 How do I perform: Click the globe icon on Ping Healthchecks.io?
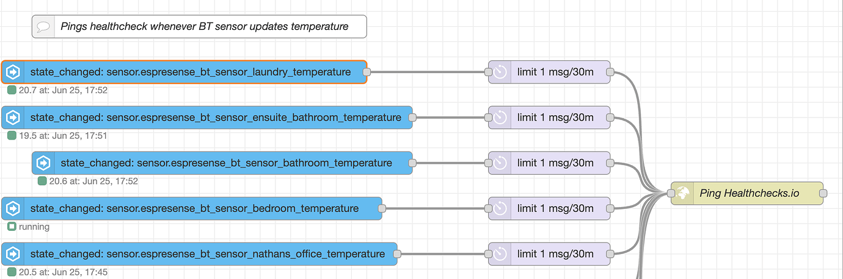pyautogui.click(x=682, y=193)
